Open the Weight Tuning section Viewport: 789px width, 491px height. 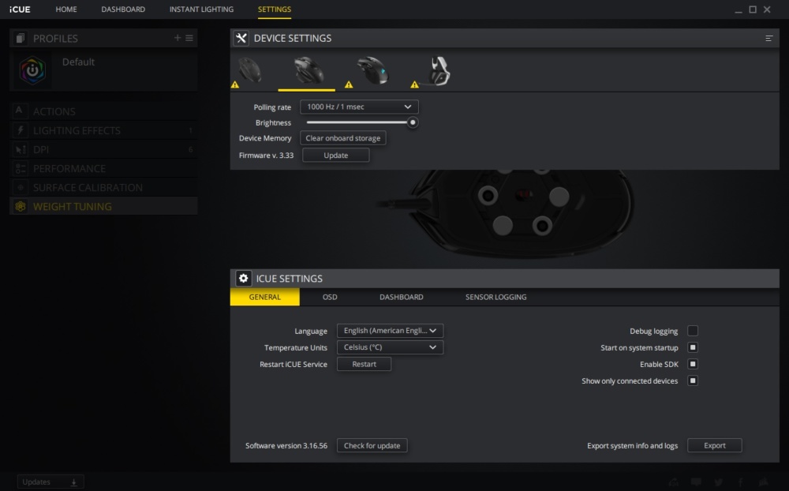coord(103,207)
